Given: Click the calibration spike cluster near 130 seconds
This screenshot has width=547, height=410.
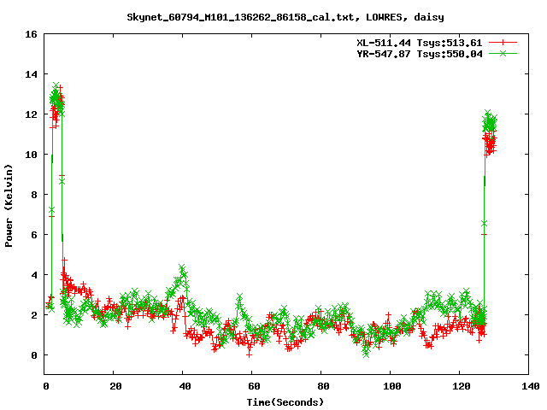Looking at the screenshot, I should click(490, 132).
